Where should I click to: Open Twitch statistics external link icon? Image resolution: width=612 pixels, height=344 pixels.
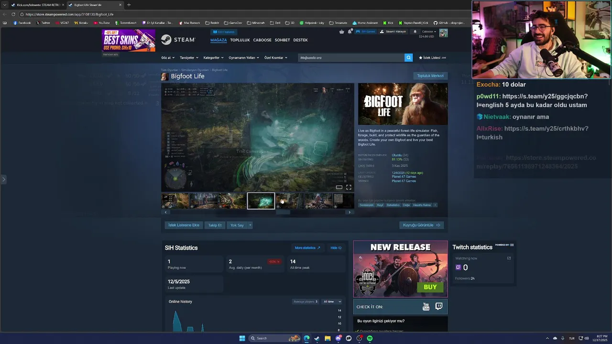(509, 258)
